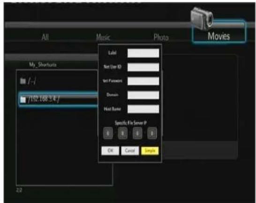Click folder icon beside /192.168.3.4/
The width and height of the screenshot is (256, 203).
23,100
